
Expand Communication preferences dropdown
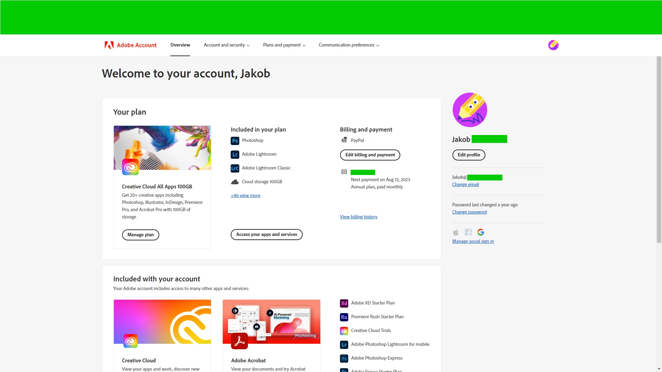[349, 45]
